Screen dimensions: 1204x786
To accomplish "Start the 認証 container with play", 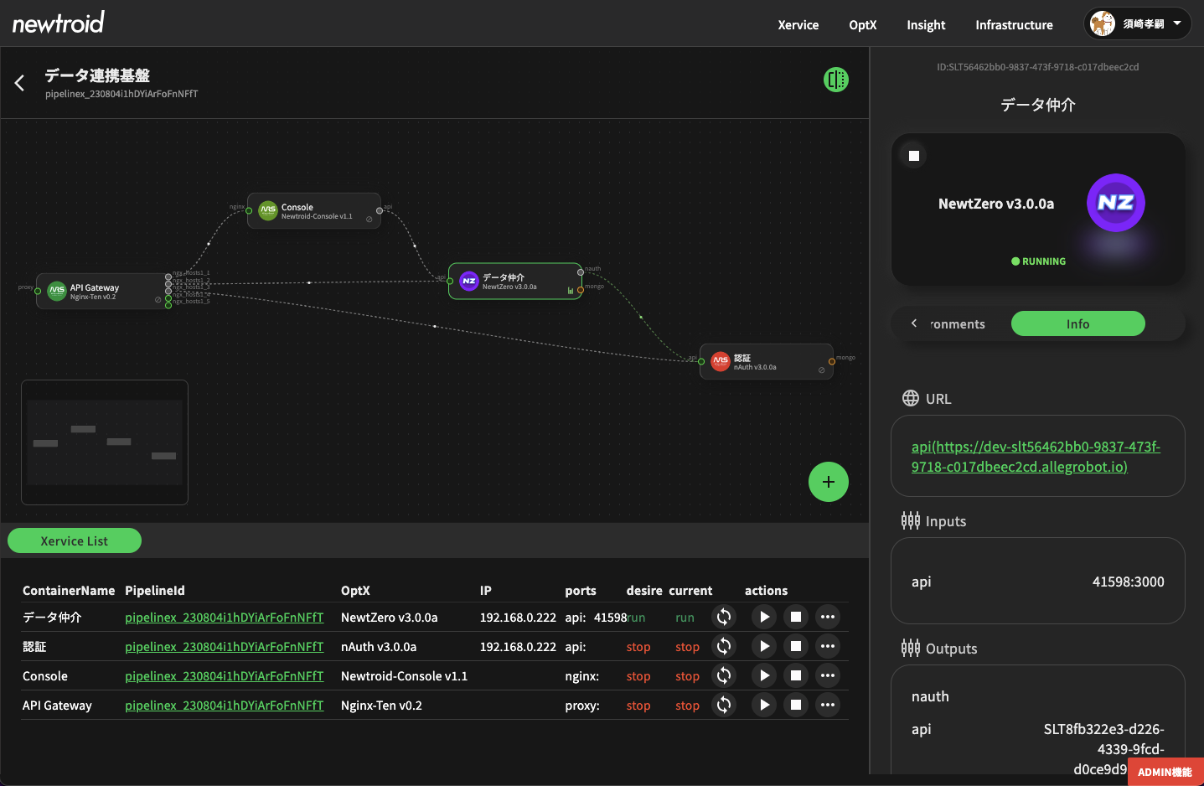I will point(764,646).
